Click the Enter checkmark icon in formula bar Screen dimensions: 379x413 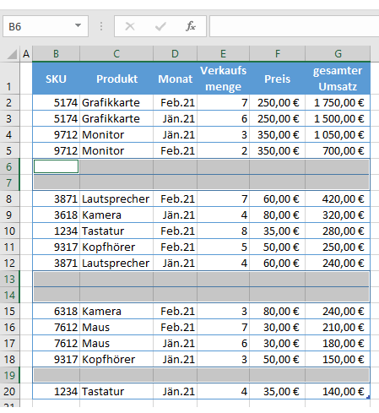click(x=160, y=26)
